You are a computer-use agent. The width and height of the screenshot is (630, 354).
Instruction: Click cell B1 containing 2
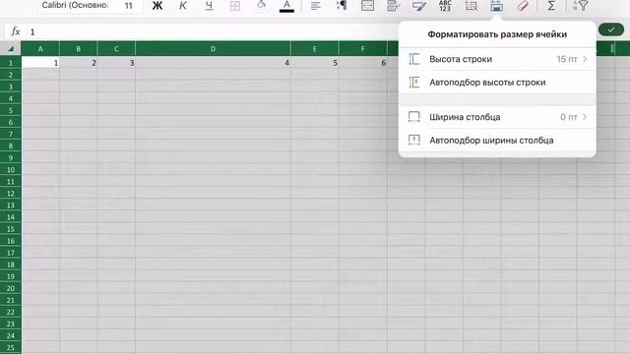click(79, 63)
